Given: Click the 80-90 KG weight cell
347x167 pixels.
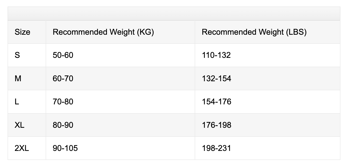Looking at the screenshot, I should [63, 125].
